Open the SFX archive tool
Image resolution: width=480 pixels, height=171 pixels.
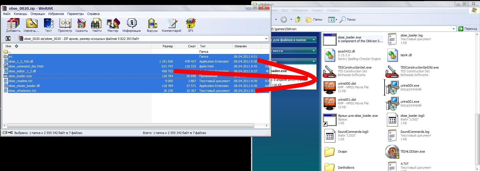pos(191,25)
